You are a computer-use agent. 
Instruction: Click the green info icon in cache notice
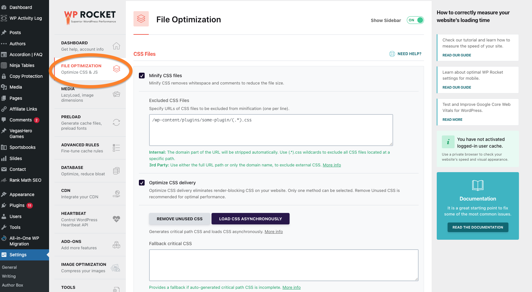tap(448, 142)
